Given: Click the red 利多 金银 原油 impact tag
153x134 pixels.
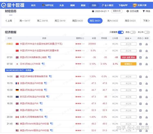Looking at the screenshot, I should point(128,57).
